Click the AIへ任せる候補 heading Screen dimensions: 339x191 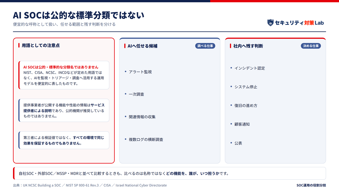[x=142, y=46]
